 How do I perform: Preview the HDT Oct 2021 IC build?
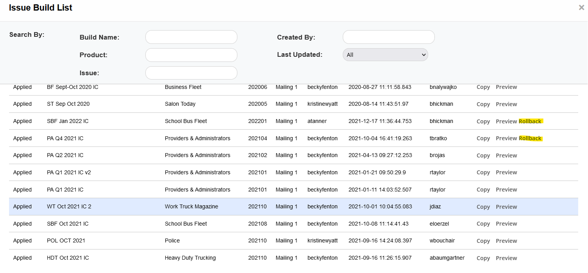click(x=506, y=258)
